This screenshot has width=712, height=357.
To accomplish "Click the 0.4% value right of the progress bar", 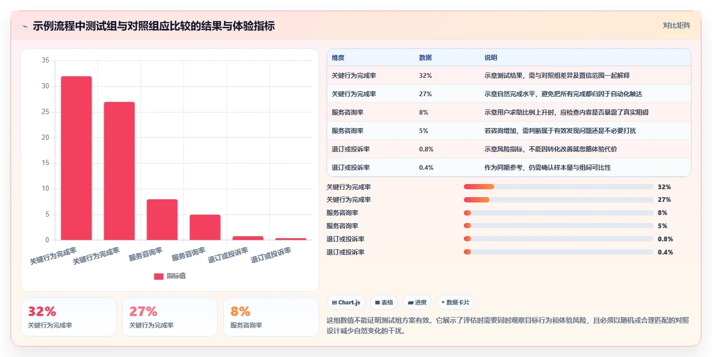I will 665,252.
